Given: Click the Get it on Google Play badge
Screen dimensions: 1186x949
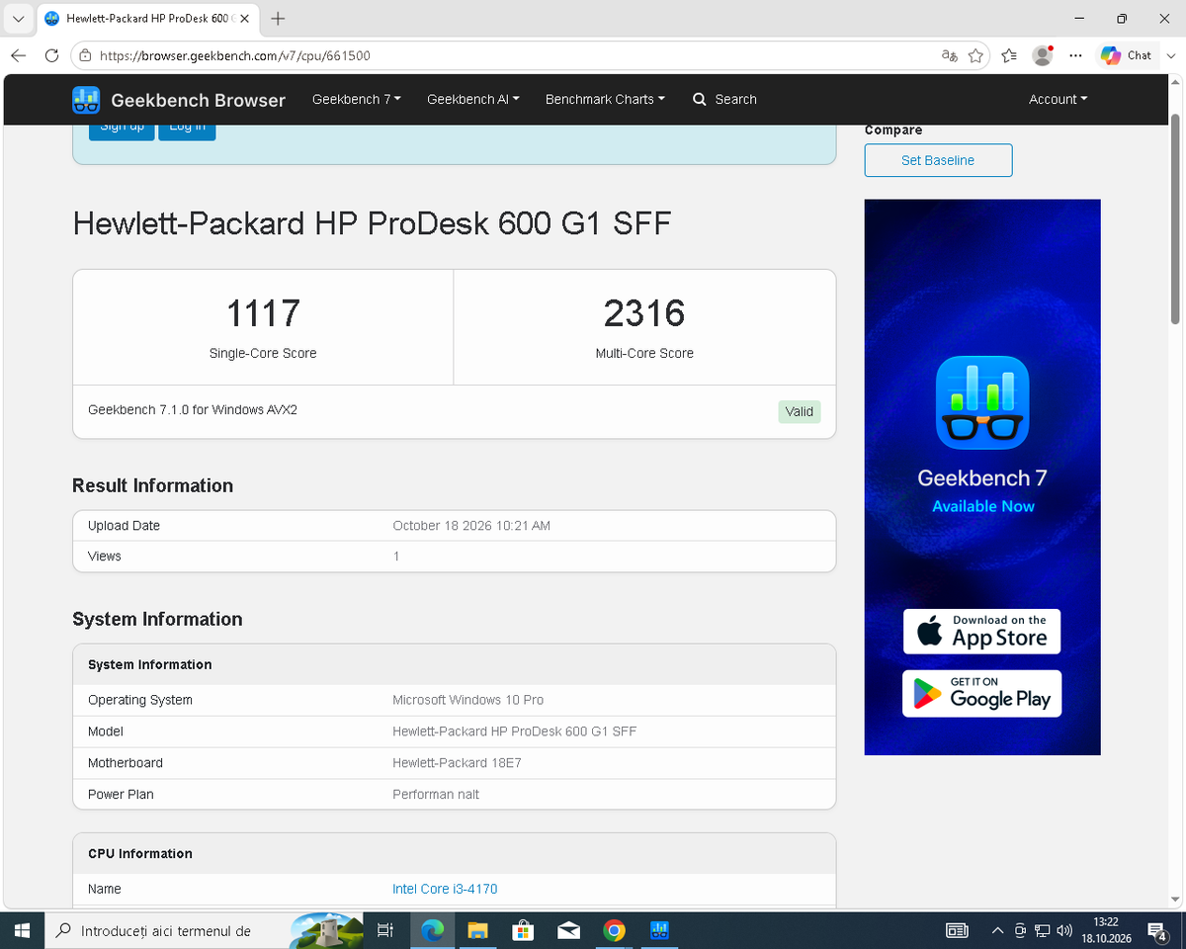Looking at the screenshot, I should pyautogui.click(x=981, y=694).
